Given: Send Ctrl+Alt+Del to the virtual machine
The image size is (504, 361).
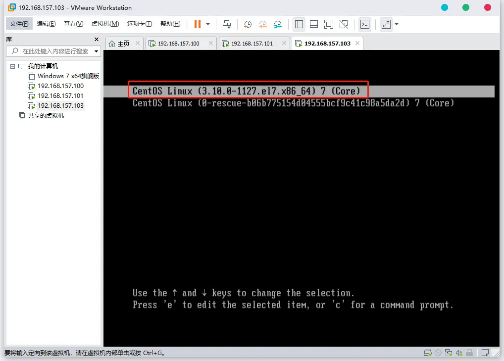Looking at the screenshot, I should pyautogui.click(x=227, y=24).
